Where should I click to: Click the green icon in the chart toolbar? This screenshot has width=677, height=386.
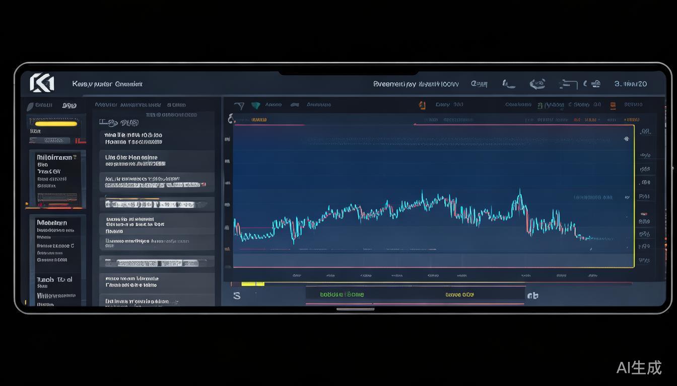(540, 106)
